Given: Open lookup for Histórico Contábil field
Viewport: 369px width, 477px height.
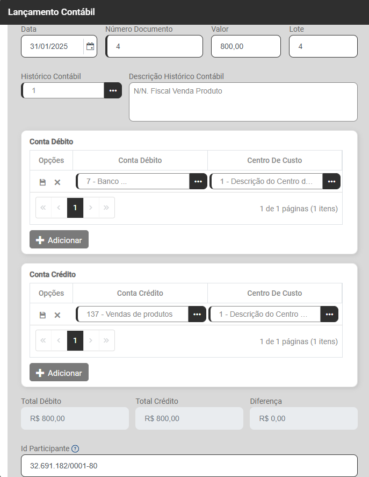Looking at the screenshot, I should 113,90.
